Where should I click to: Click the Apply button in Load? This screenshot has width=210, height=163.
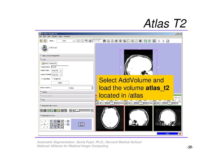[x=60, y=83]
